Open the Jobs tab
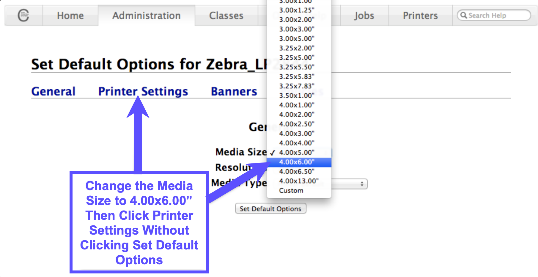Screen dimensions: 538x277 point(364,15)
